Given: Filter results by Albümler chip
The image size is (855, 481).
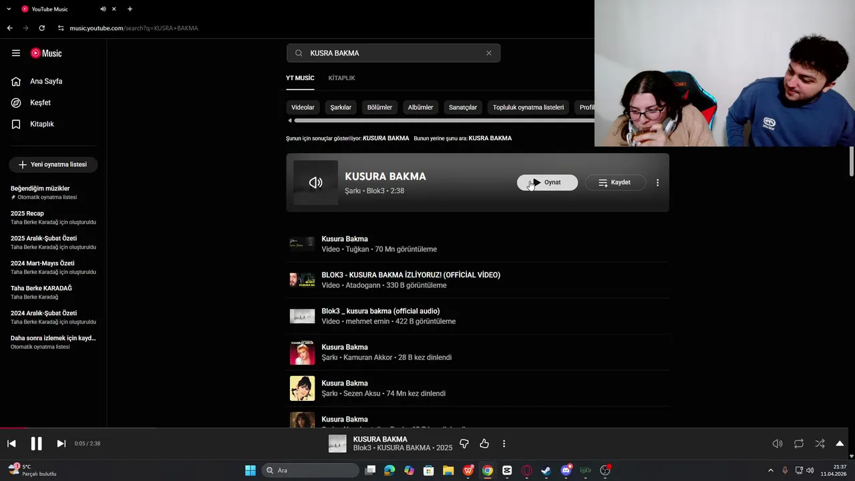Looking at the screenshot, I should point(420,108).
